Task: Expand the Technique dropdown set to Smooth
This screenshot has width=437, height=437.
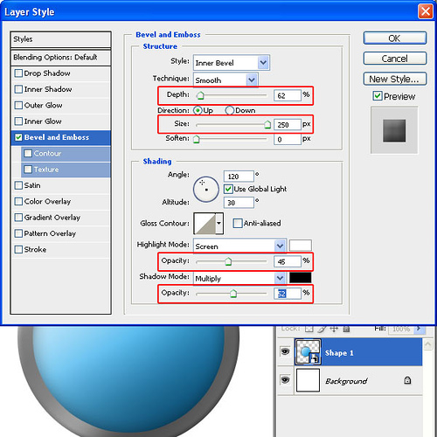Action: point(225,80)
